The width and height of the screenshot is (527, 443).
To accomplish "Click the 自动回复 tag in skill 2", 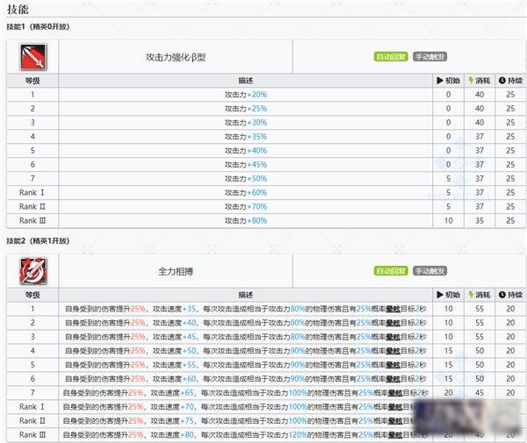I will tap(391, 271).
